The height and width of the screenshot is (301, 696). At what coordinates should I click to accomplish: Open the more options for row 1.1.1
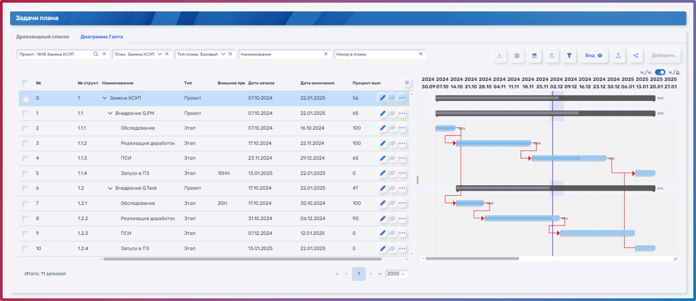pos(402,128)
